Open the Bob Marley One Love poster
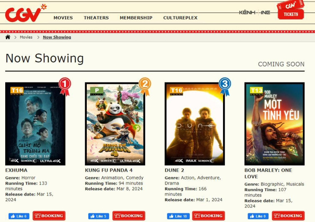 coord(274,124)
